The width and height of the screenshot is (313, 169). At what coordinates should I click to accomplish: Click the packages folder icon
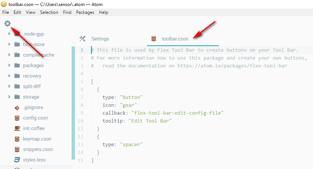click(x=17, y=65)
